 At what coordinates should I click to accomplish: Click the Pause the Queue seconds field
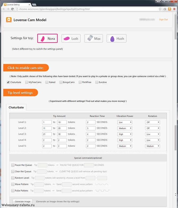coord(89,165)
